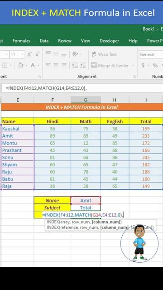This screenshot has height=290, width=163.
Task: Open the Font dialog launcher
Action: [x=39, y=77]
